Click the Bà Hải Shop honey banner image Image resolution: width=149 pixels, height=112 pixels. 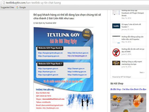[x=128, y=103]
